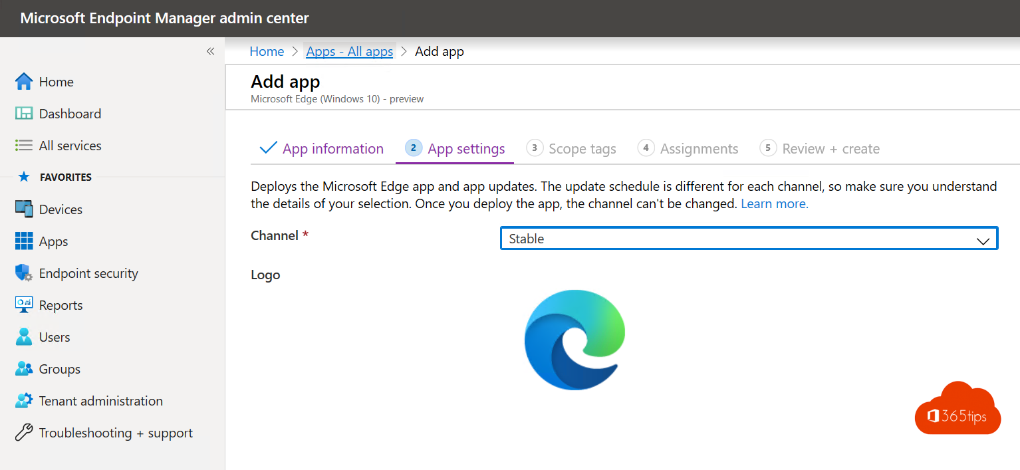Click the Reports monitor icon
Image resolution: width=1020 pixels, height=470 pixels.
point(24,305)
